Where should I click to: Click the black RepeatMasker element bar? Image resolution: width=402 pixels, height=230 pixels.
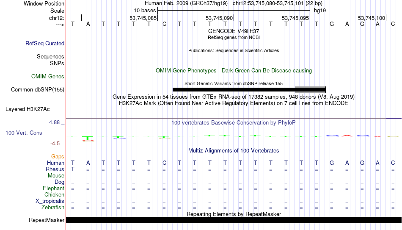pyautogui.click(x=234, y=220)
